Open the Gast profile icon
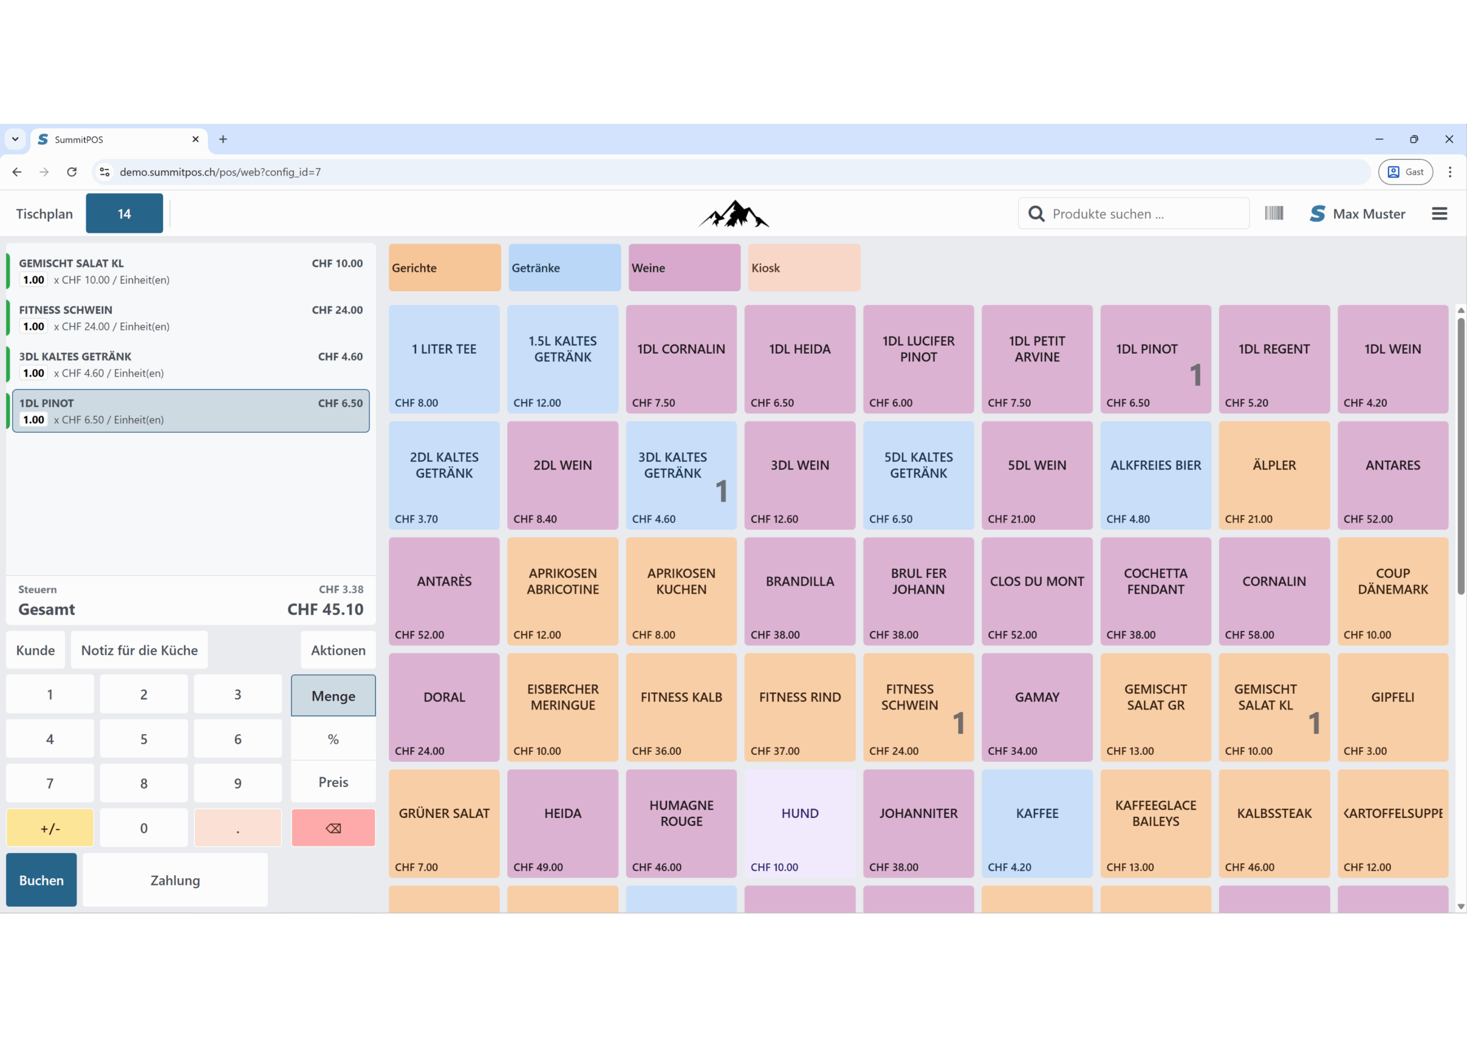 pos(1405,172)
